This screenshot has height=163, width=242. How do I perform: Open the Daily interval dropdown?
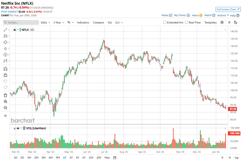[46, 22]
